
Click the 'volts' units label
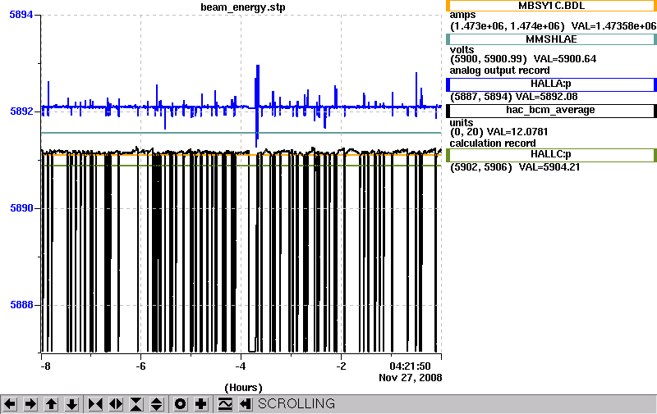click(x=462, y=50)
